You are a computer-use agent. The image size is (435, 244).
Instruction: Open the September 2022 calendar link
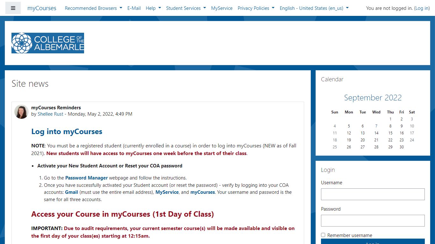373,98
